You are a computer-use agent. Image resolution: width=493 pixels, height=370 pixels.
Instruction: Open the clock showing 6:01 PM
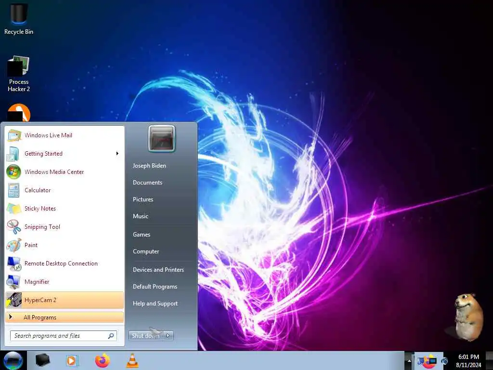pyautogui.click(x=468, y=361)
